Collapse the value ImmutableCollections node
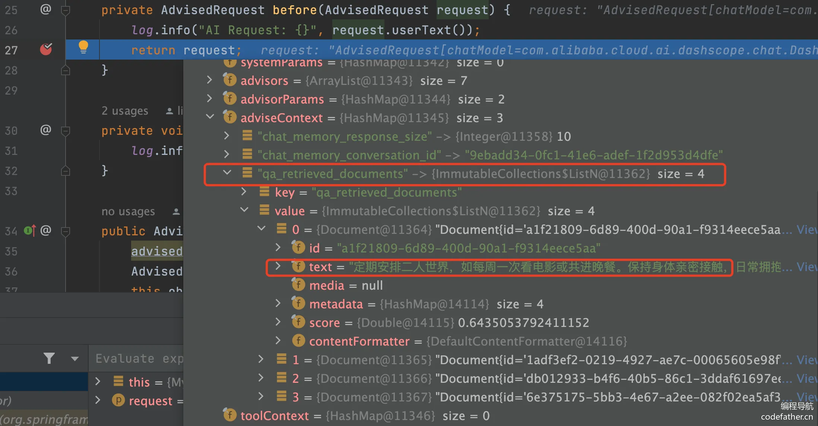818x426 pixels. pyautogui.click(x=244, y=210)
